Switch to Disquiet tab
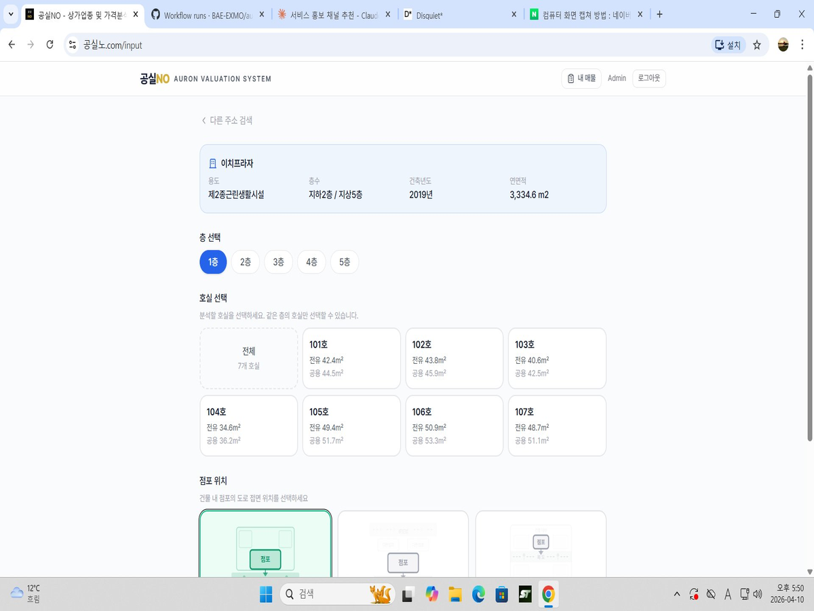Viewport: 814px width, 611px height. tap(461, 14)
